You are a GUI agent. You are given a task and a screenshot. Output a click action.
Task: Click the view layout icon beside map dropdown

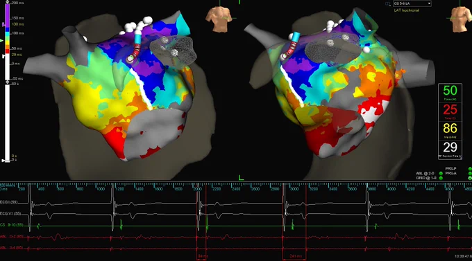click(388, 4)
